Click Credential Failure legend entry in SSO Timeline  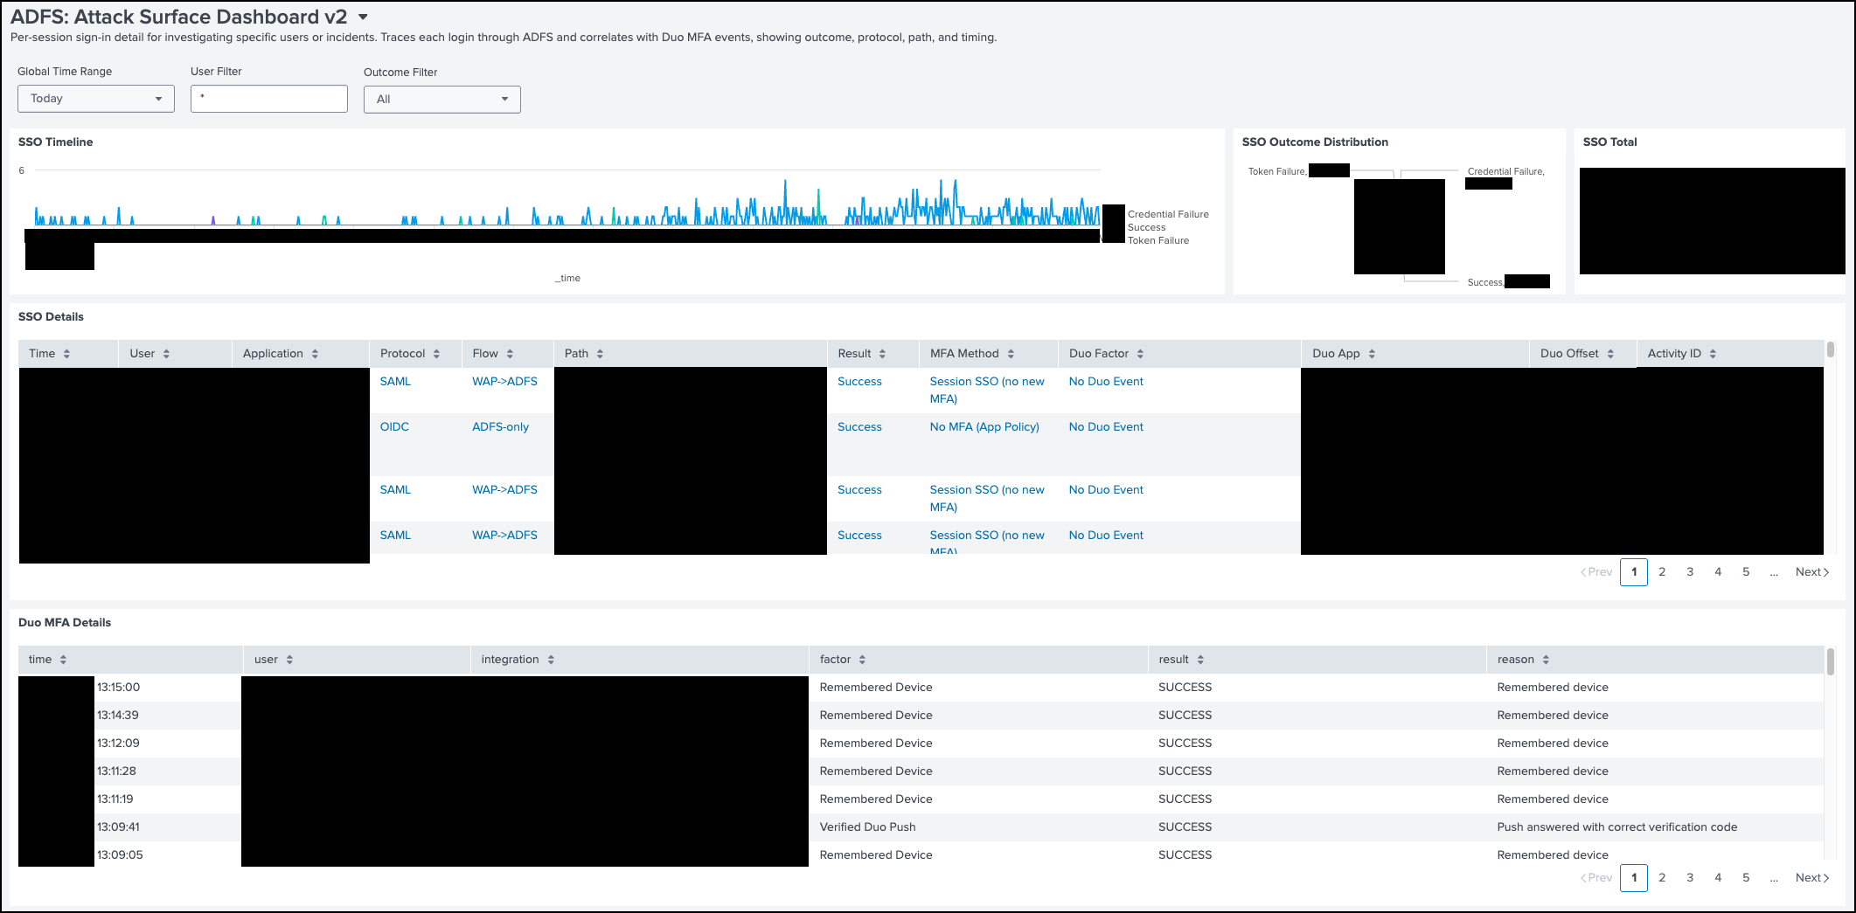(1168, 214)
